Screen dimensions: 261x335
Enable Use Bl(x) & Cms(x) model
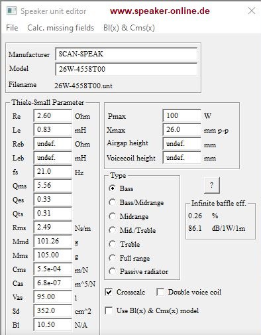click(x=109, y=310)
